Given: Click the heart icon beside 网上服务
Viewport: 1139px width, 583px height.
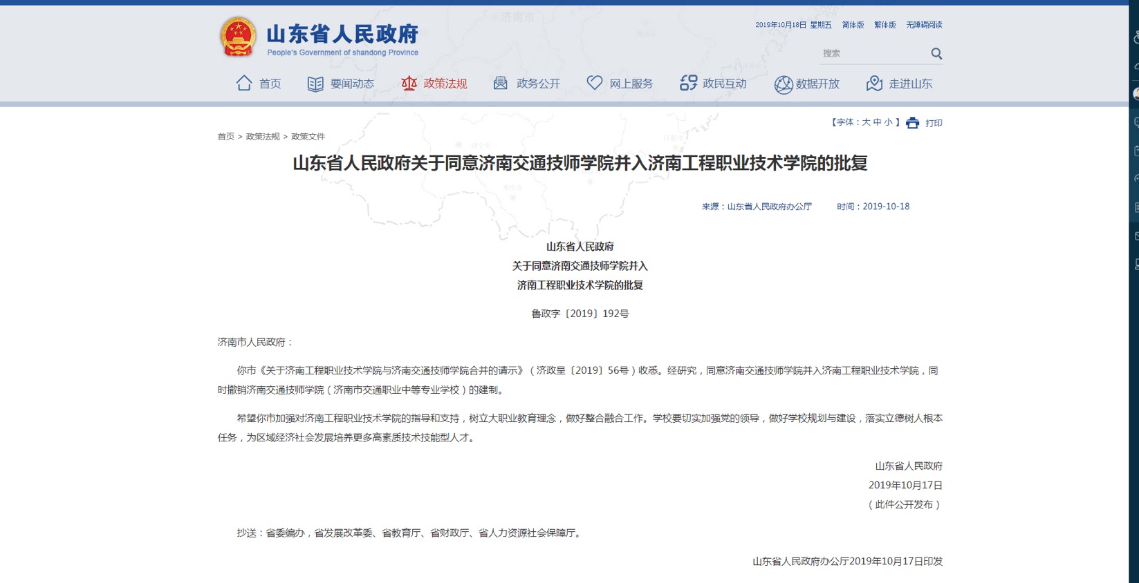Looking at the screenshot, I should click(595, 83).
